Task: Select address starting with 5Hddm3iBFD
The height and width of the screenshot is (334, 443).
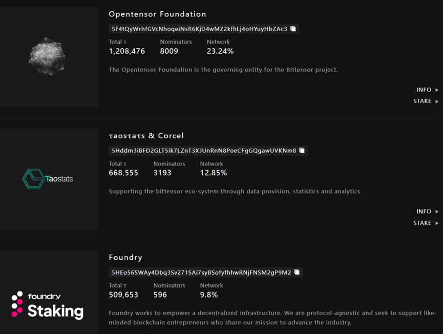Action: pos(204,150)
